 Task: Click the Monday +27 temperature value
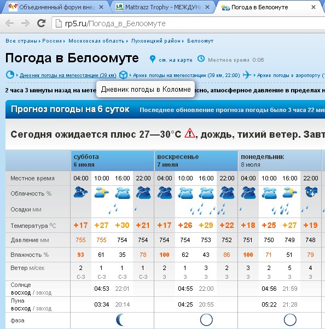click(289, 225)
